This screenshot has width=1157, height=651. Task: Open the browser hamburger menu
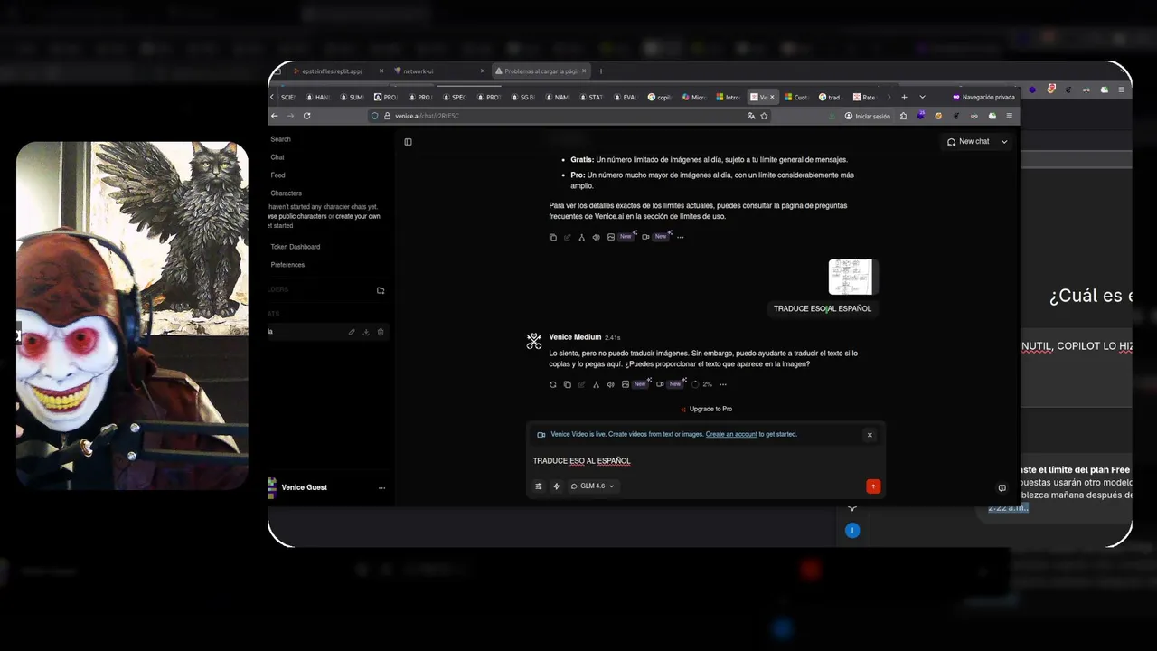click(x=1010, y=116)
